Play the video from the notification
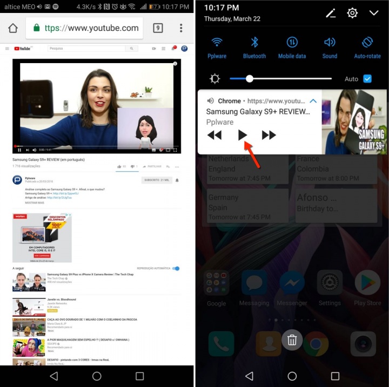 (243, 135)
